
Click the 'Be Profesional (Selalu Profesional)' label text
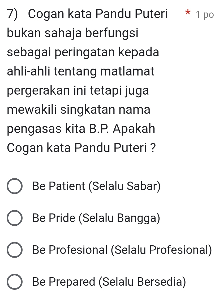click(122, 250)
